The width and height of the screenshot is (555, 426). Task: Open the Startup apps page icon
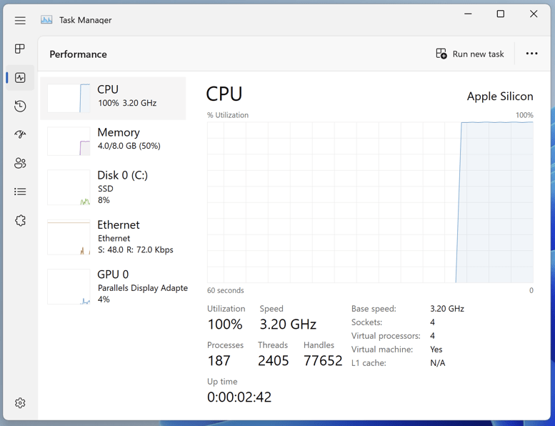20,134
